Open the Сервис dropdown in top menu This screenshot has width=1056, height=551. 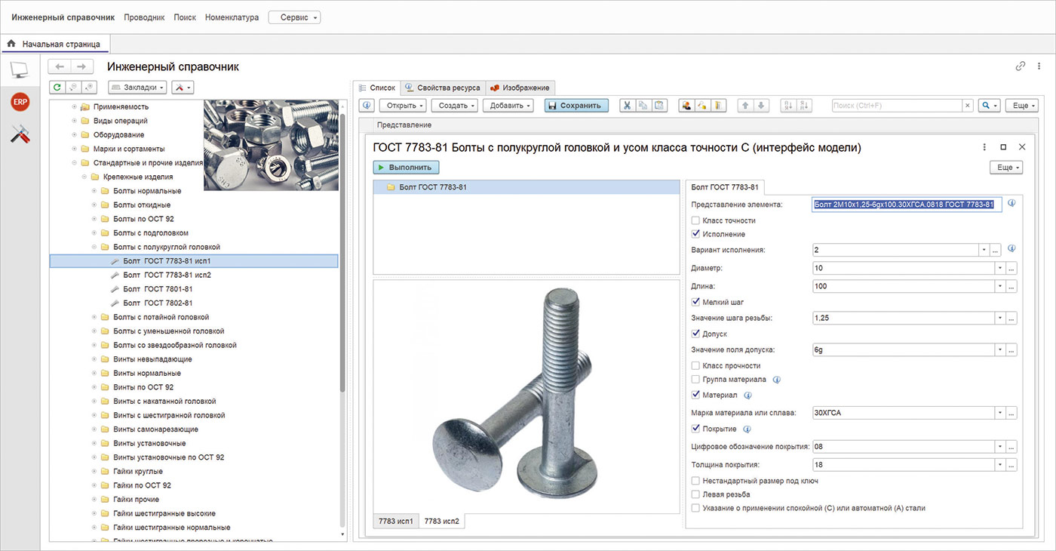[x=294, y=17]
